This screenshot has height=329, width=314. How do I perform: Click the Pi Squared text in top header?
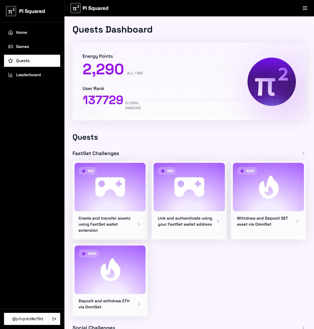pos(96,8)
